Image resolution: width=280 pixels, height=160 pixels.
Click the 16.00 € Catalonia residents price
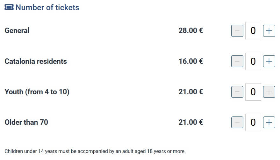191,61
